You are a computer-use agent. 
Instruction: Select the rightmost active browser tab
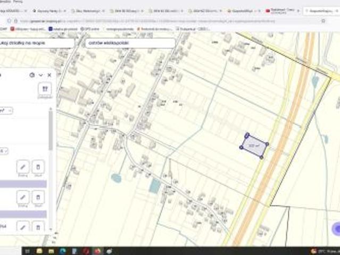[x=322, y=11]
